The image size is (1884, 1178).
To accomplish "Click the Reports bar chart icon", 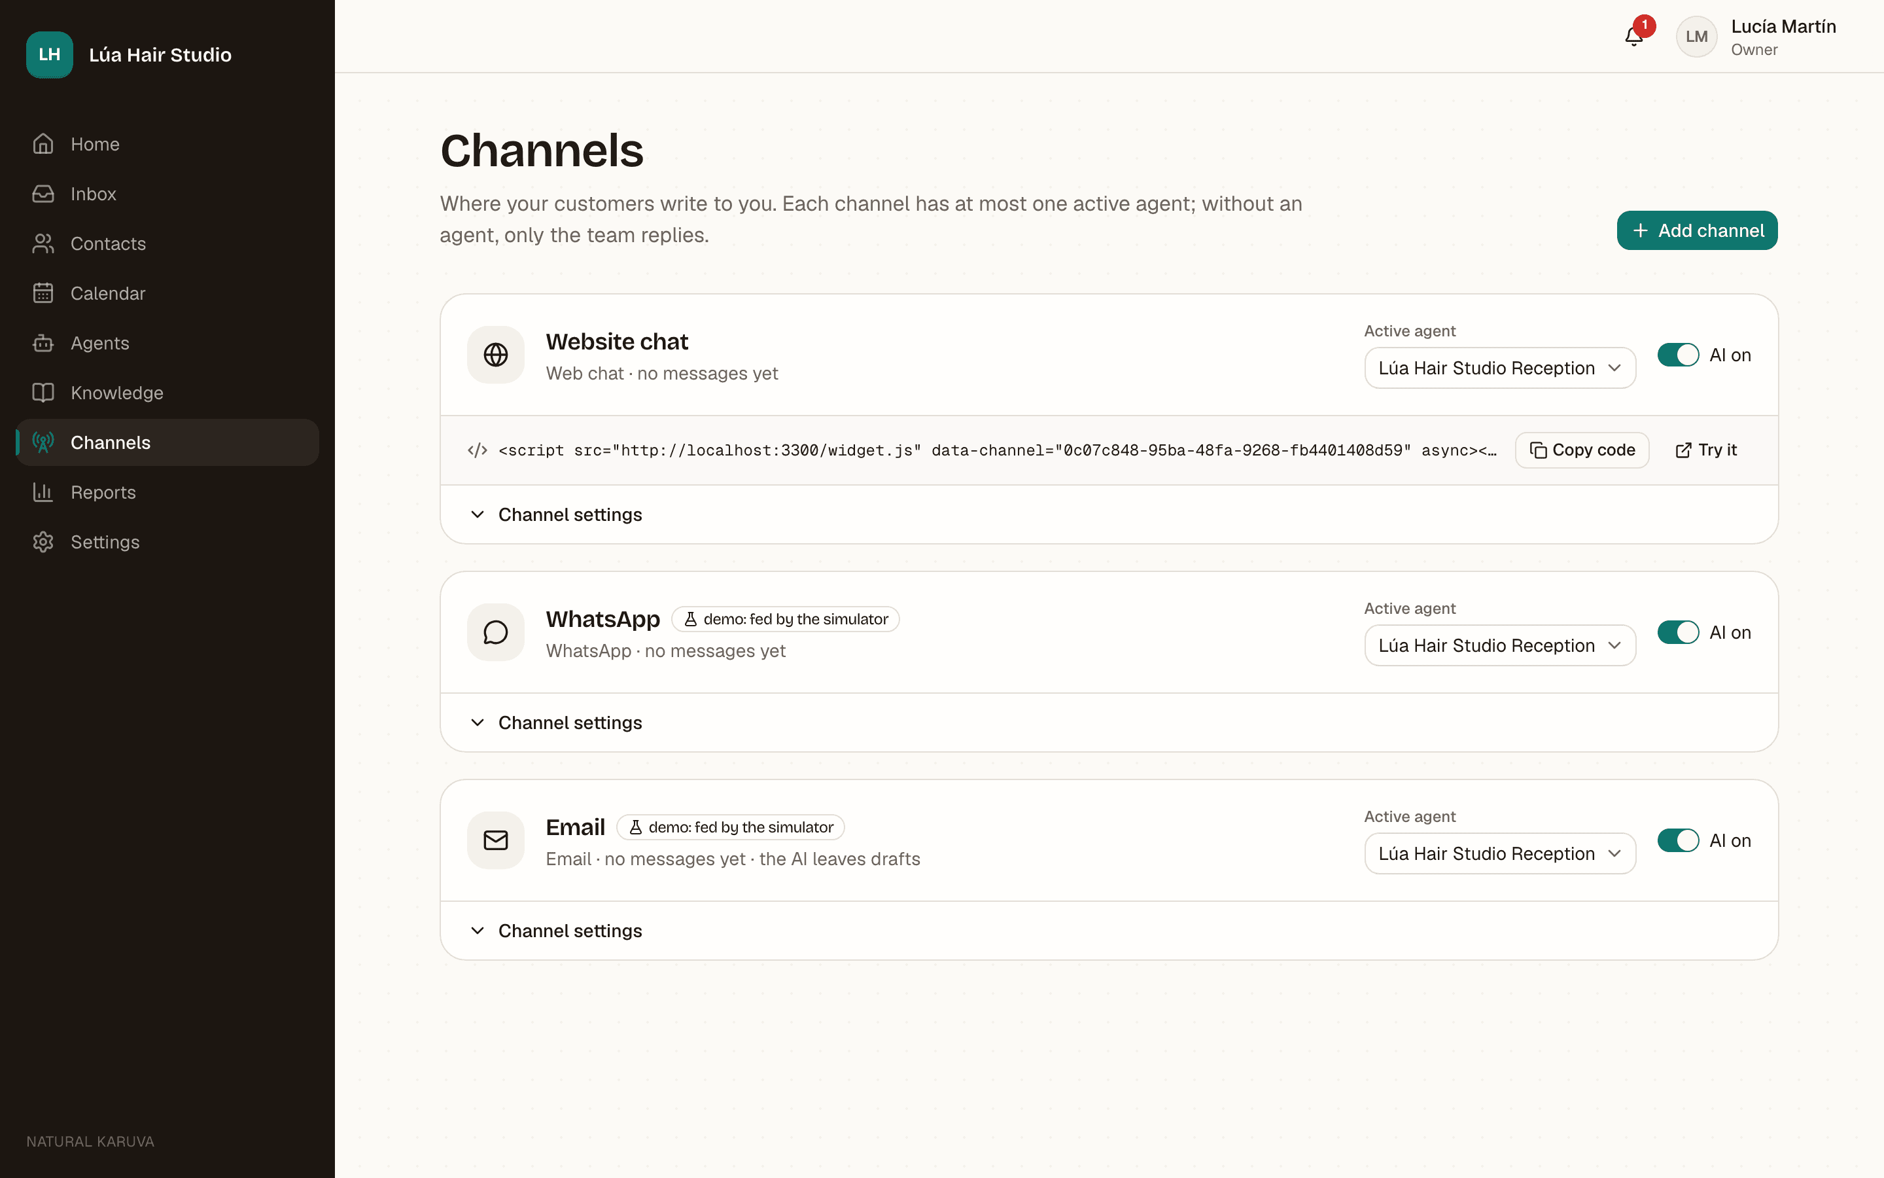I will coord(43,492).
